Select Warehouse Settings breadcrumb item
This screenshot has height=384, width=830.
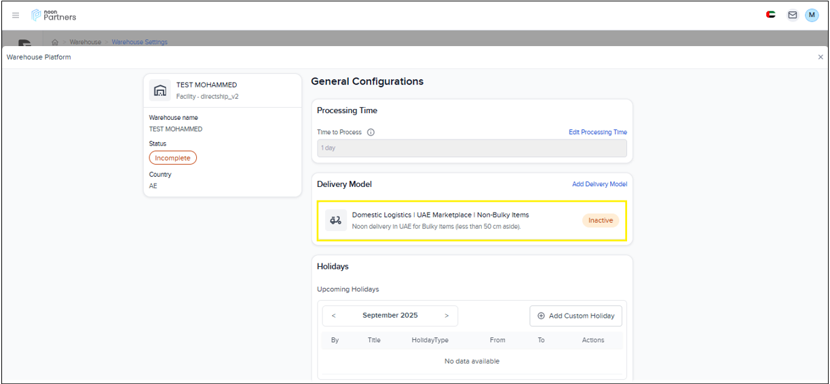(139, 42)
